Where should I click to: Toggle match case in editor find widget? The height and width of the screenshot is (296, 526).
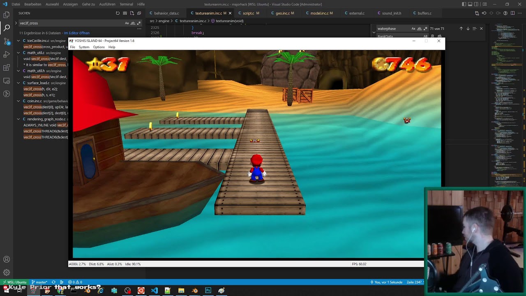413,29
